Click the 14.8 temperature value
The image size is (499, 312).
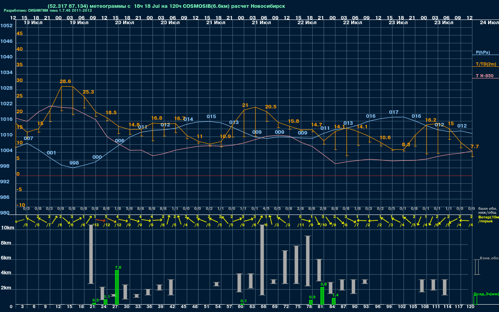pos(134,125)
